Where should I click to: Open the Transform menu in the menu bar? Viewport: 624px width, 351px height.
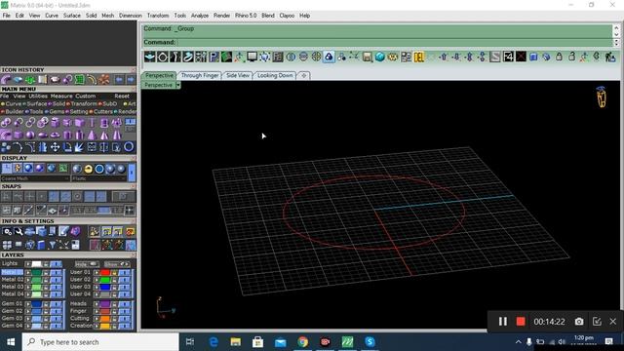coord(158,16)
